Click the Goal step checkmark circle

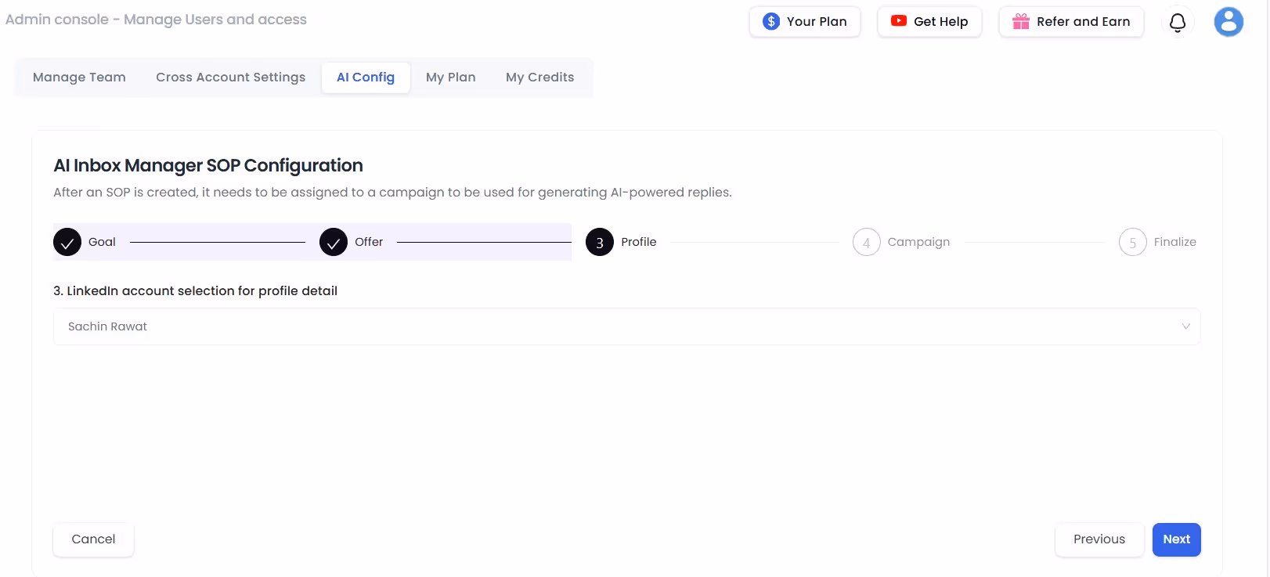(67, 242)
